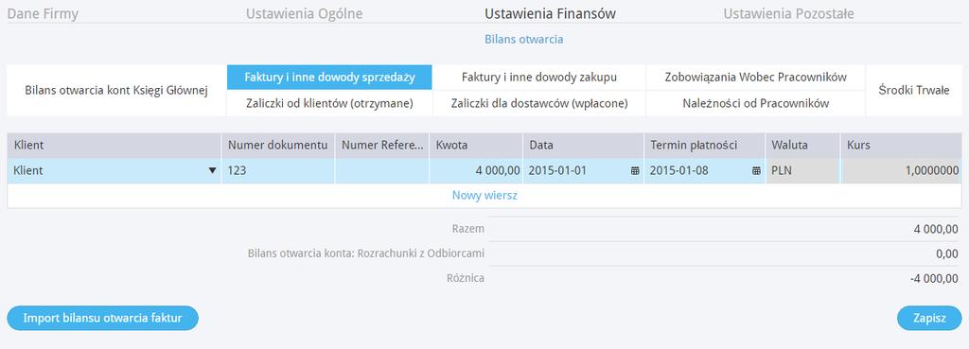Click the Data column header
The width and height of the screenshot is (969, 349).
point(583,146)
